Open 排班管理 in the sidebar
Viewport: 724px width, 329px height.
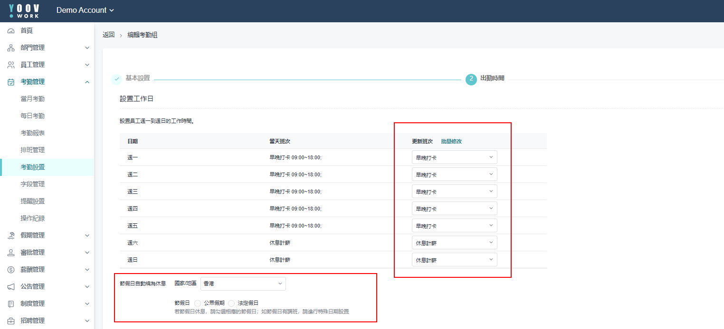tap(32, 150)
